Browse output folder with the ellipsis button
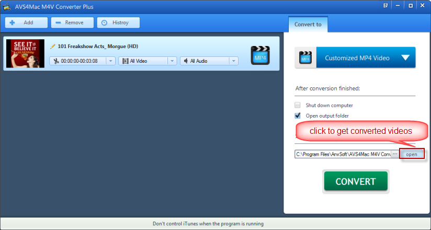 click(395, 154)
